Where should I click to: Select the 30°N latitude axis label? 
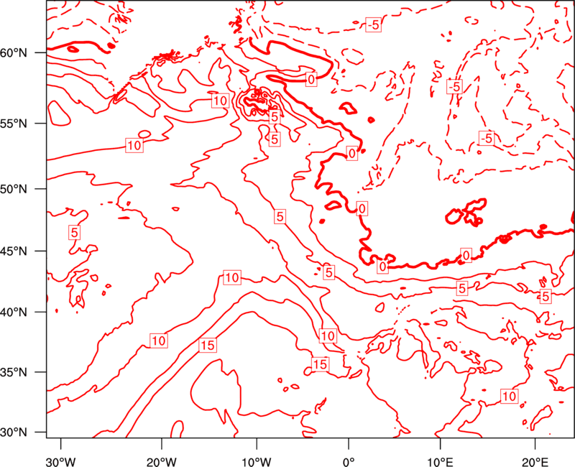pyautogui.click(x=14, y=433)
